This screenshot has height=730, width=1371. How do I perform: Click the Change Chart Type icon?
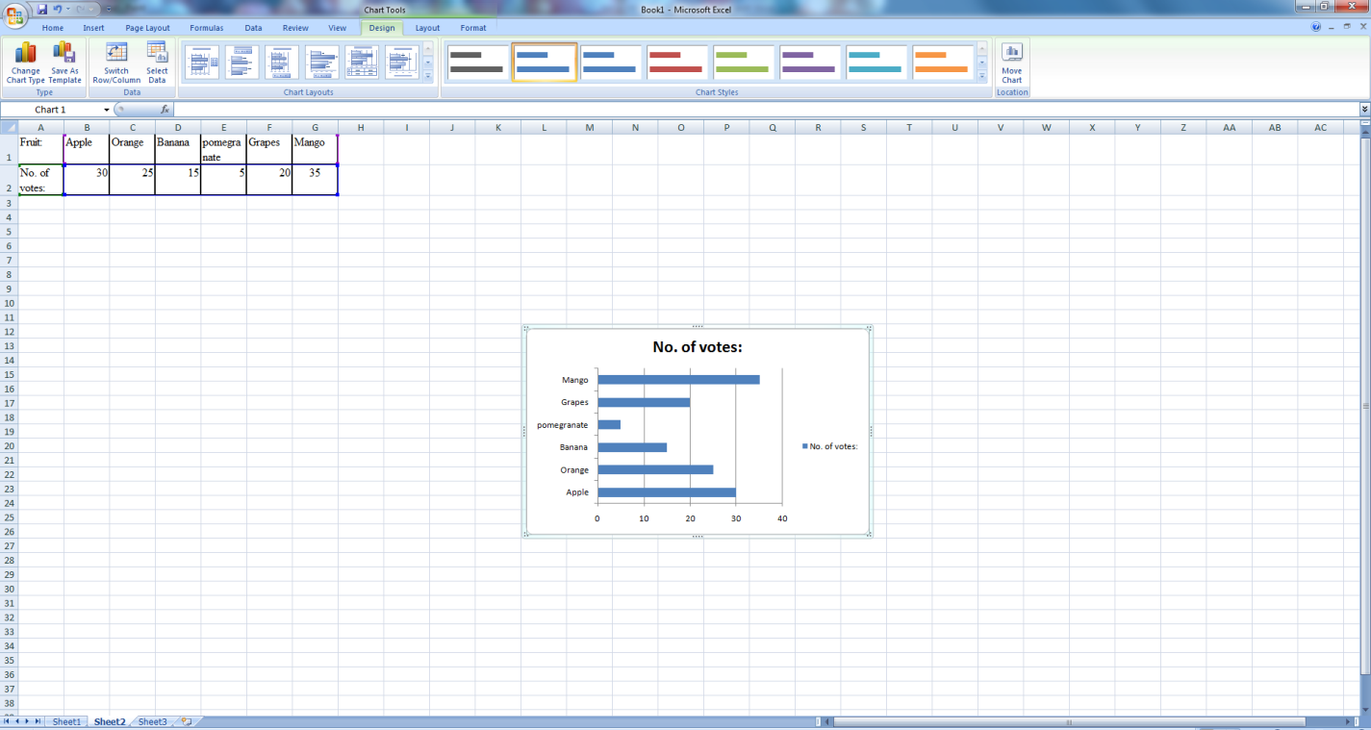pos(25,54)
